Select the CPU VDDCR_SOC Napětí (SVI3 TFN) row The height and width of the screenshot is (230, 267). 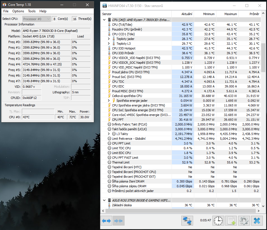tap(181, 63)
